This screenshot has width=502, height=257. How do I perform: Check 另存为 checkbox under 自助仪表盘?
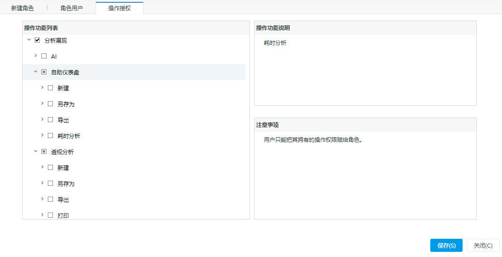[50, 103]
